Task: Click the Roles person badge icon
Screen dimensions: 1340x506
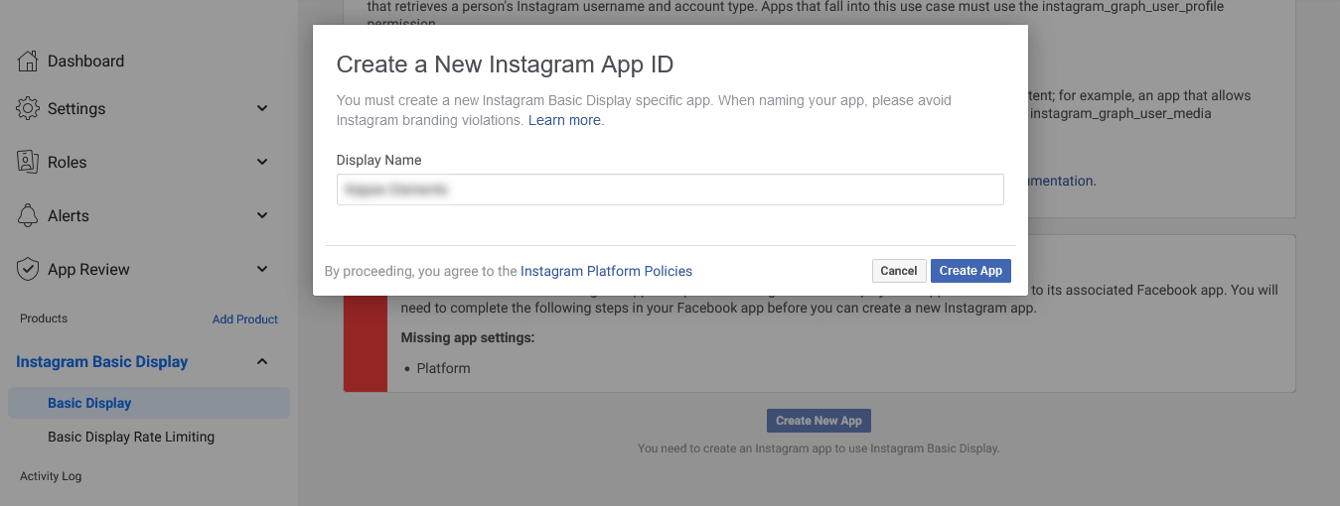Action: tap(28, 162)
